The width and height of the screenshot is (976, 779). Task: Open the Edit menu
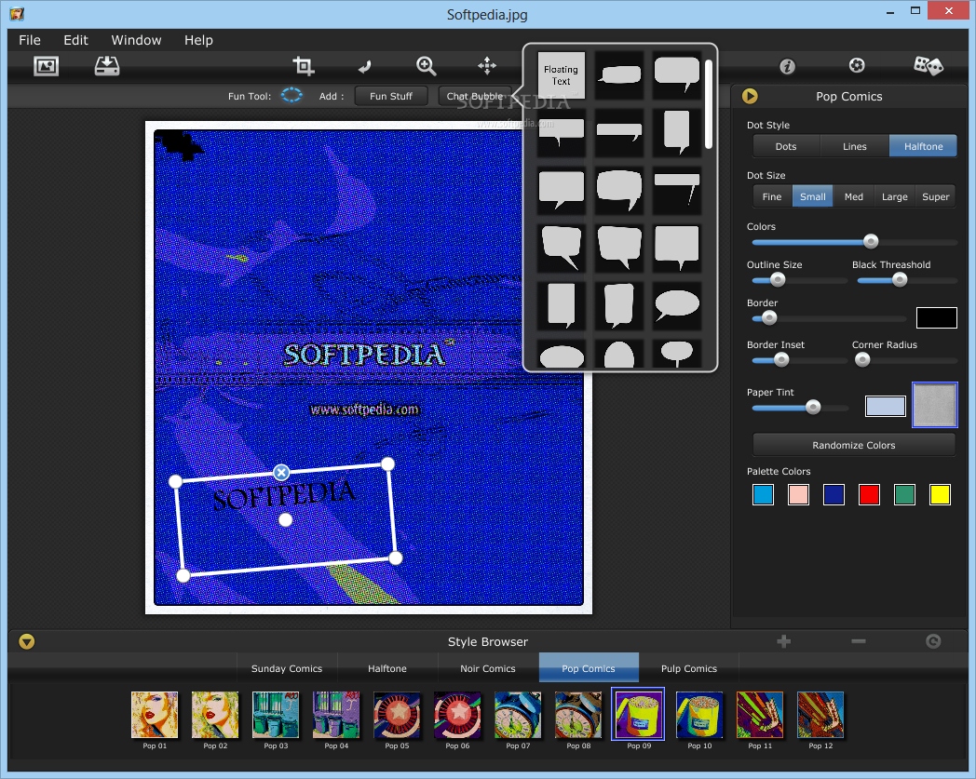76,40
